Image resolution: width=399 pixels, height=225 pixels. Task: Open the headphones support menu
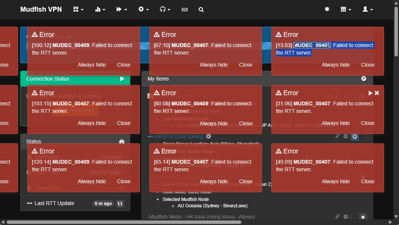[165, 9]
